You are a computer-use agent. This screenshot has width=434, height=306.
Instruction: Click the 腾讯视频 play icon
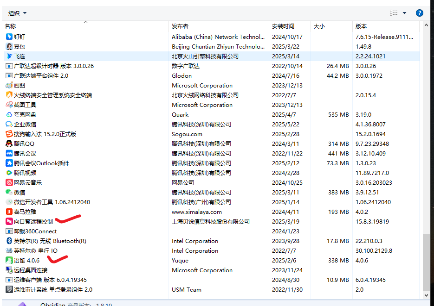pos(9,173)
